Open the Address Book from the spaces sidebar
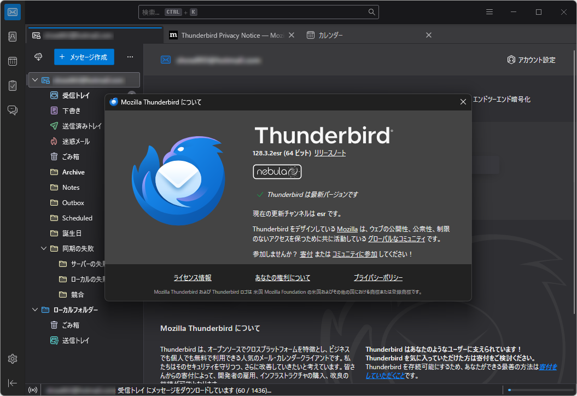577x396 pixels. point(12,37)
